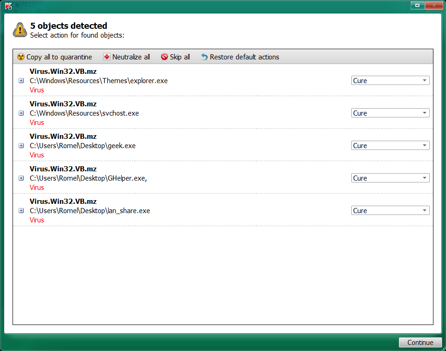Click the Restore default actions arrow icon
Viewport: 446px width, 351px height.
click(204, 57)
